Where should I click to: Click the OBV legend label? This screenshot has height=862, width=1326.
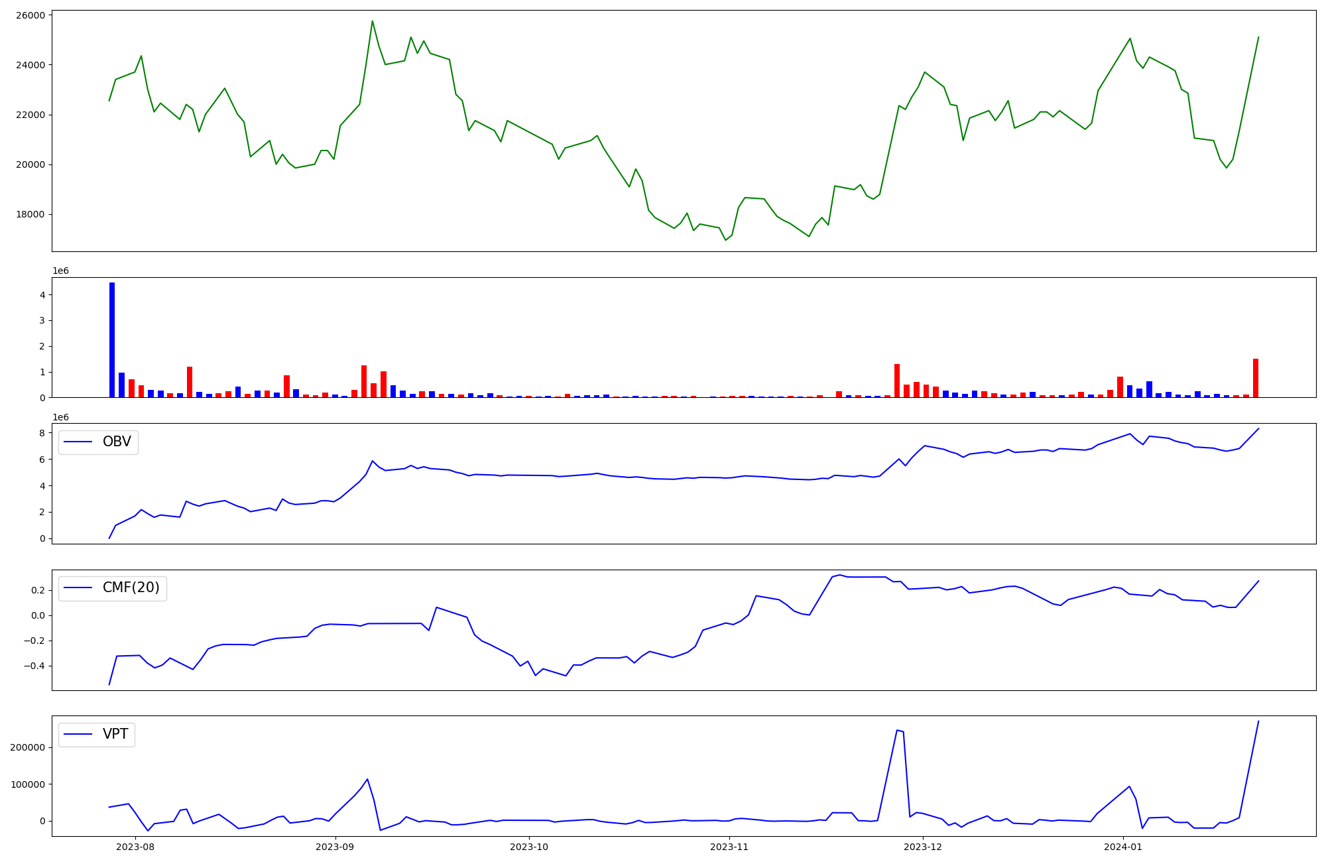coord(117,442)
